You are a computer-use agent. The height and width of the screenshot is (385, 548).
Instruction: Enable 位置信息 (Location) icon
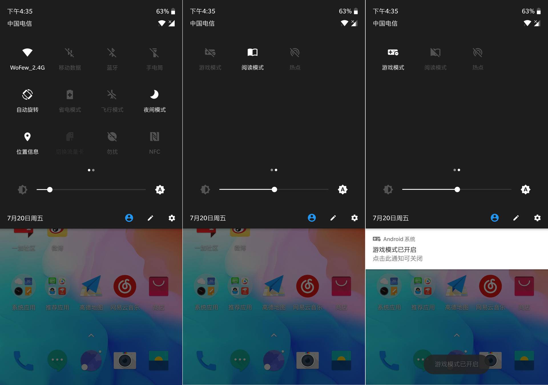(27, 136)
